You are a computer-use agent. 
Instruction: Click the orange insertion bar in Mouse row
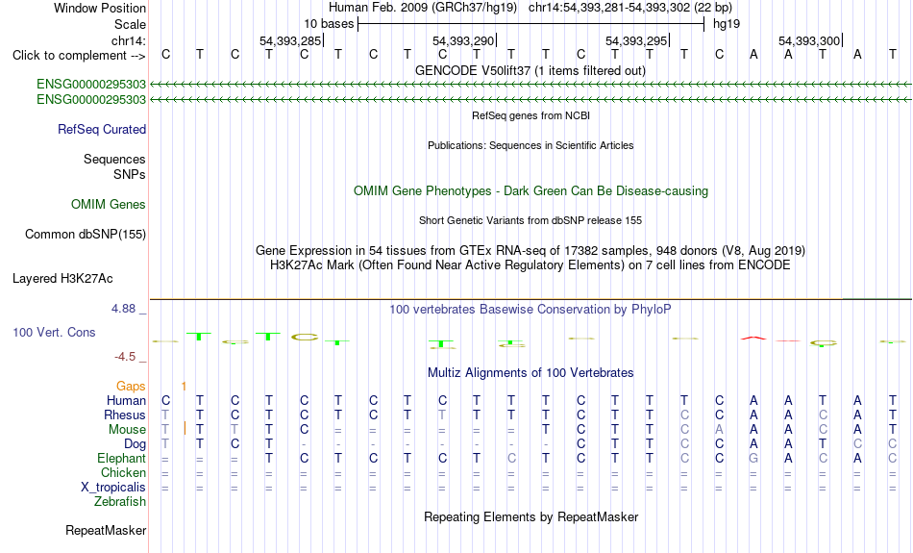point(185,428)
